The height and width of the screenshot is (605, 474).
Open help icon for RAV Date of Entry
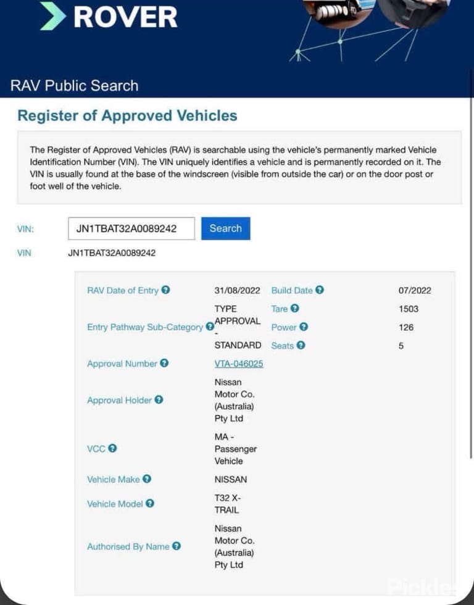click(165, 290)
